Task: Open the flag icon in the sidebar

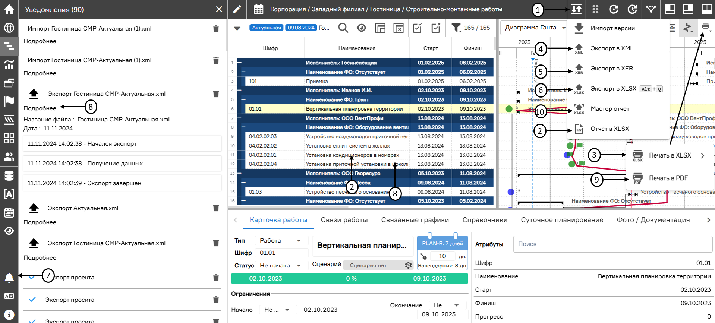Action: 9,101
